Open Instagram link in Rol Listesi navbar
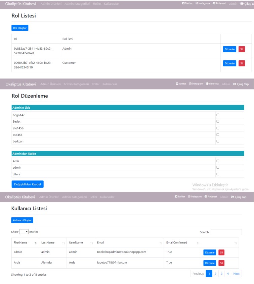The height and width of the screenshot is (284, 254). click(203, 3)
